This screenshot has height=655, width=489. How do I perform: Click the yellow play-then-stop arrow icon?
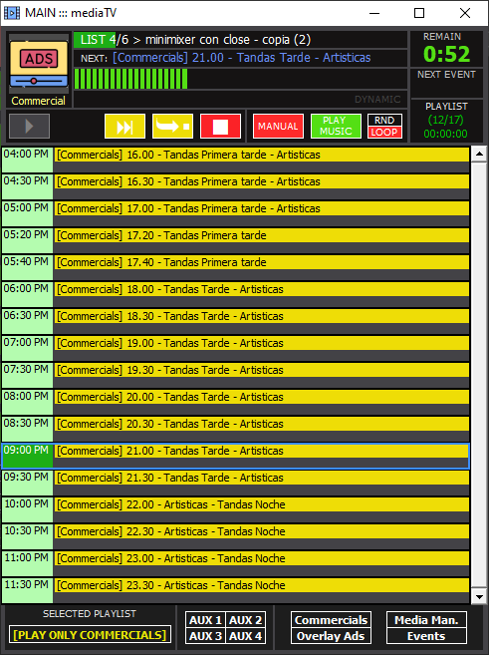172,126
